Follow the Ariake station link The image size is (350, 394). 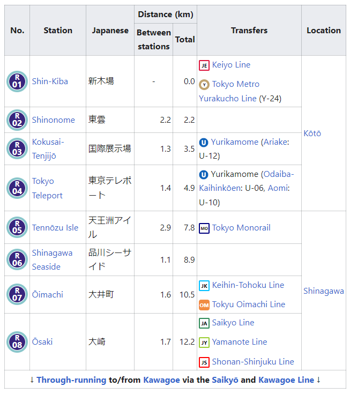[275, 142]
